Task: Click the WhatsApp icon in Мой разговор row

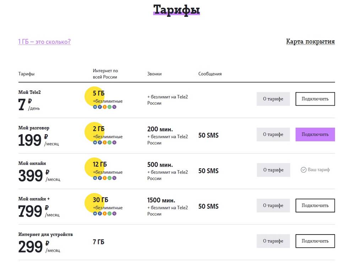Action: point(109,143)
